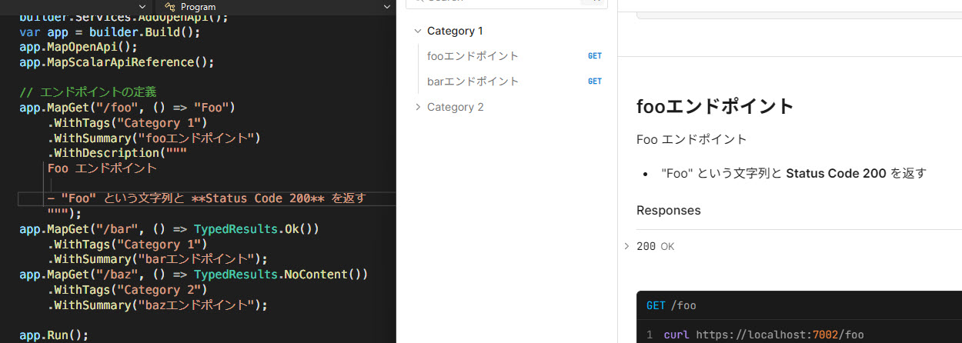Viewport: 962px width, 343px height.
Task: Select barエンドポイント in the sidebar
Action: pos(473,82)
